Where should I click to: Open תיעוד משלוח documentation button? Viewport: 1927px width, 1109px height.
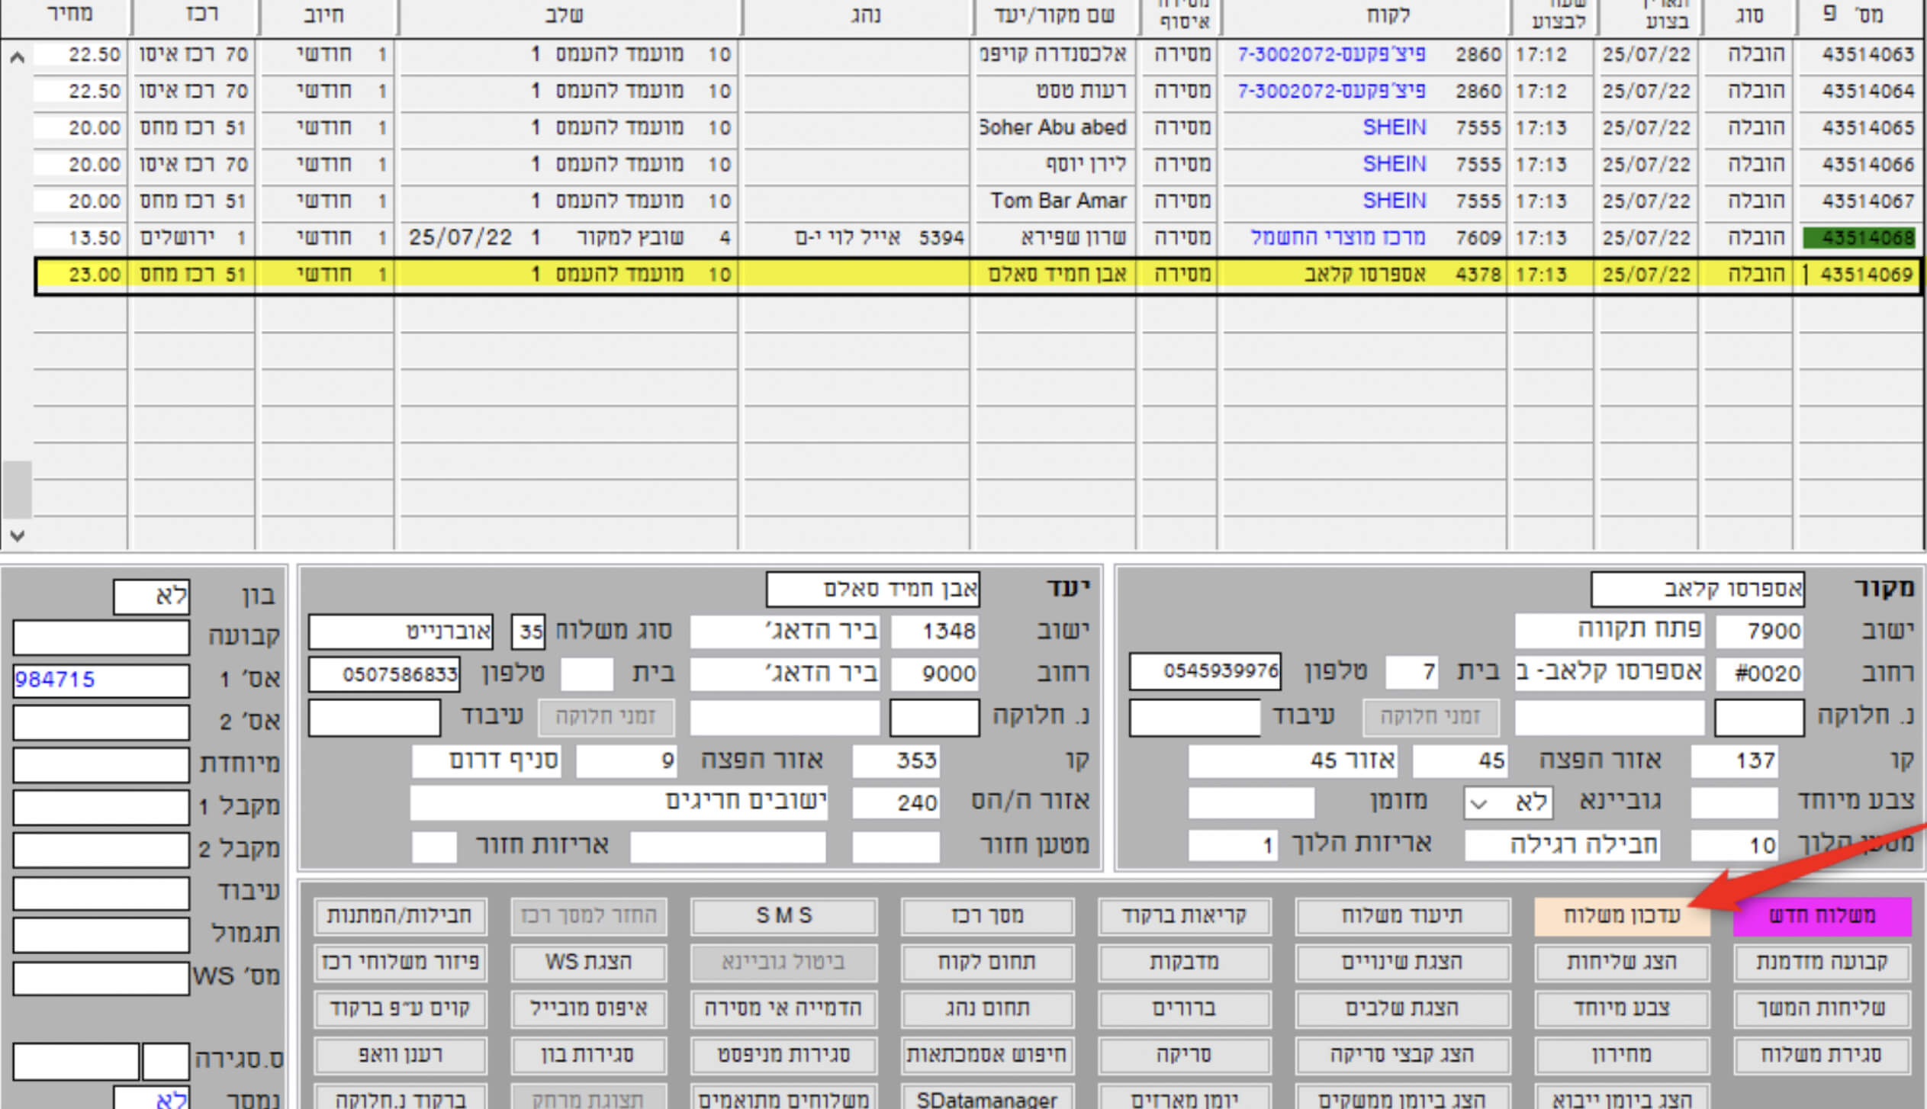tap(1401, 915)
